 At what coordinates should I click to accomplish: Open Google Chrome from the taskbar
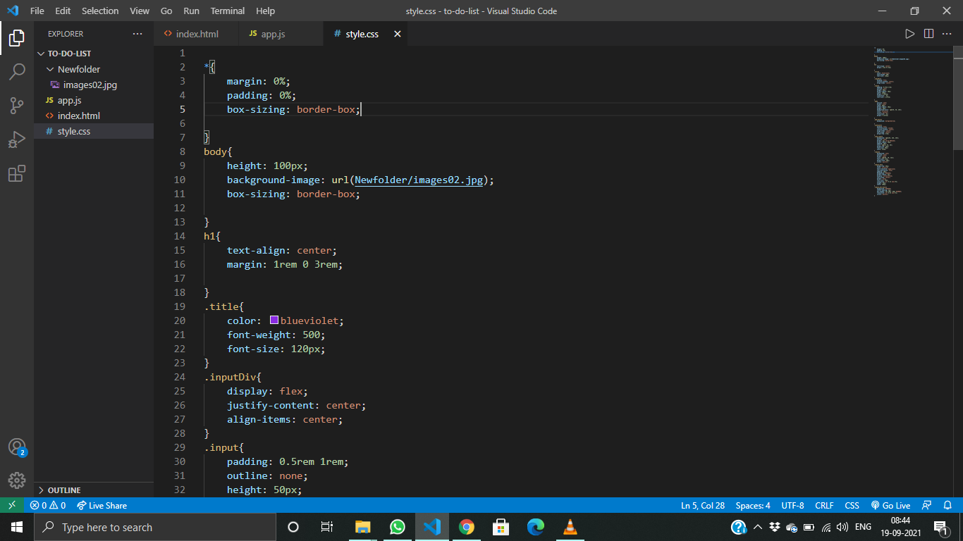pos(466,527)
